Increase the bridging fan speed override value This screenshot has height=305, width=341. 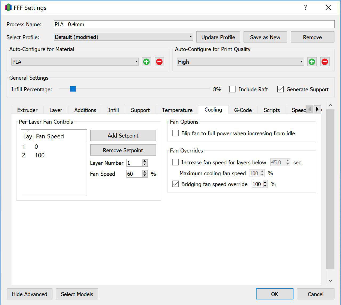(265, 182)
